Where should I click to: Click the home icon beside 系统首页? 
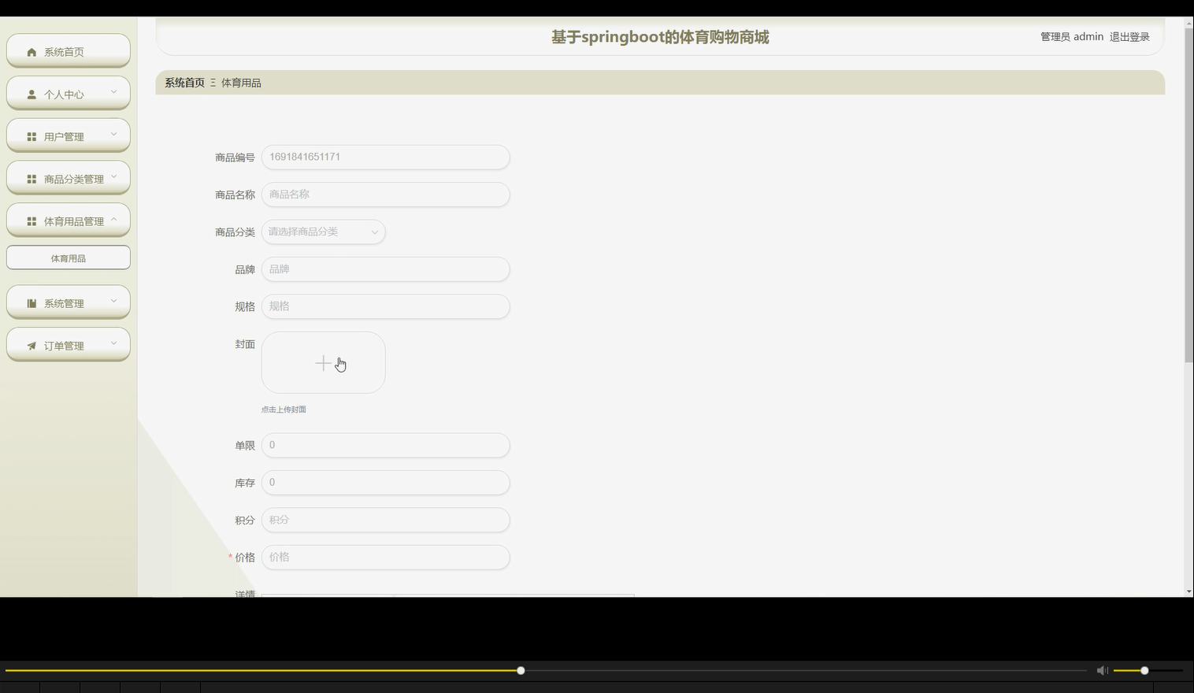[x=32, y=52]
